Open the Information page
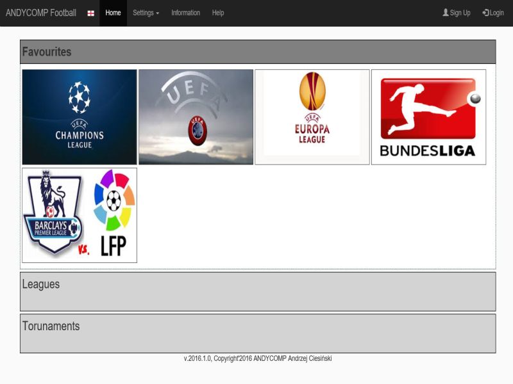Image resolution: width=513 pixels, height=384 pixels. click(185, 13)
